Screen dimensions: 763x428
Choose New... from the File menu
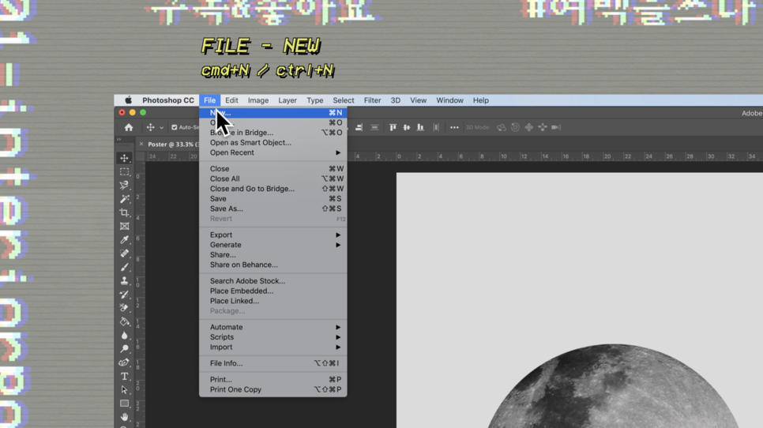tap(273, 113)
